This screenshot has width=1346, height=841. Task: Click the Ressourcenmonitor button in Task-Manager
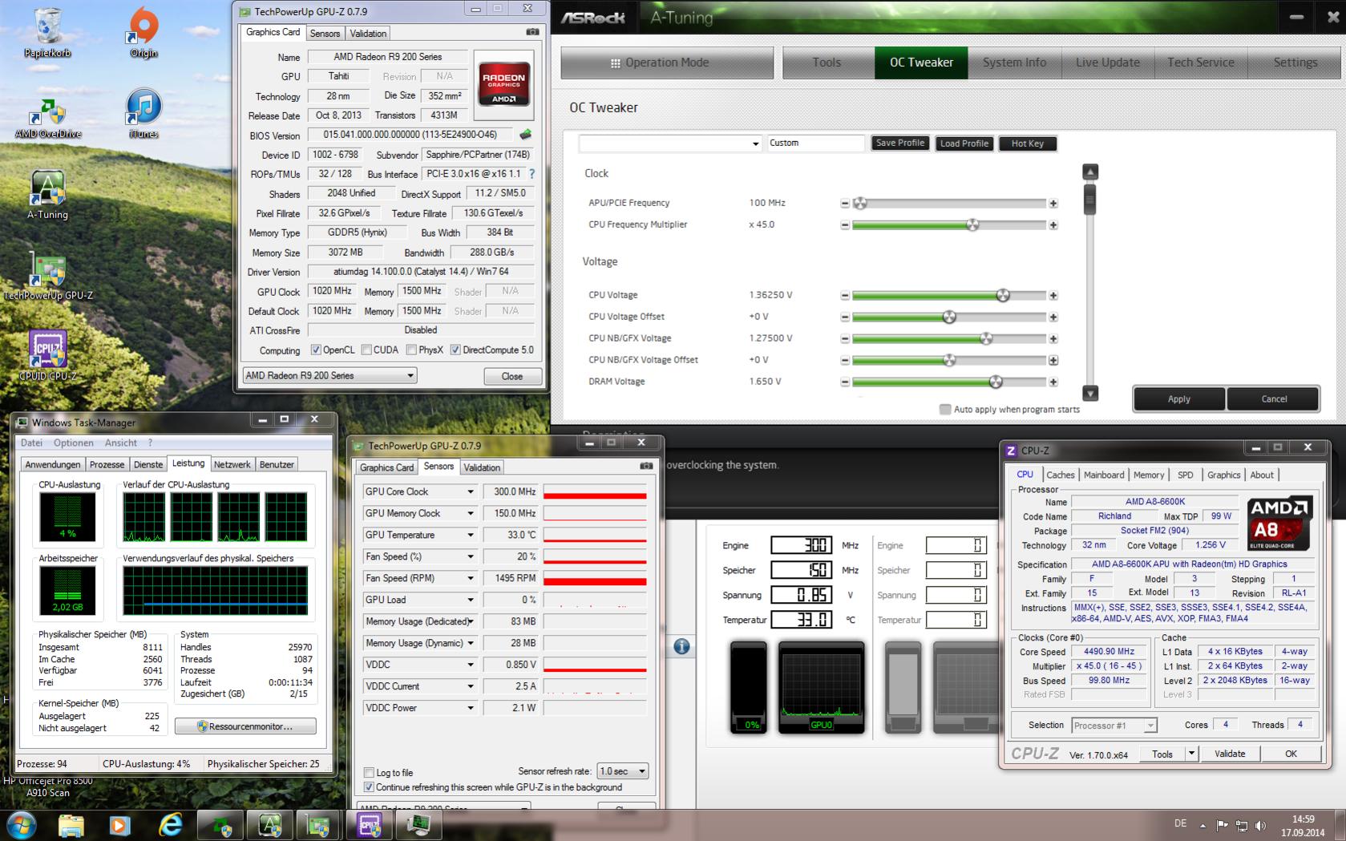point(245,726)
